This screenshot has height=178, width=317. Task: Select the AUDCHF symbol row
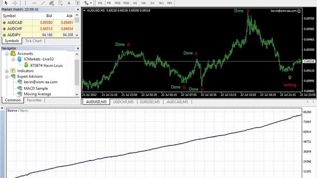tap(38, 29)
